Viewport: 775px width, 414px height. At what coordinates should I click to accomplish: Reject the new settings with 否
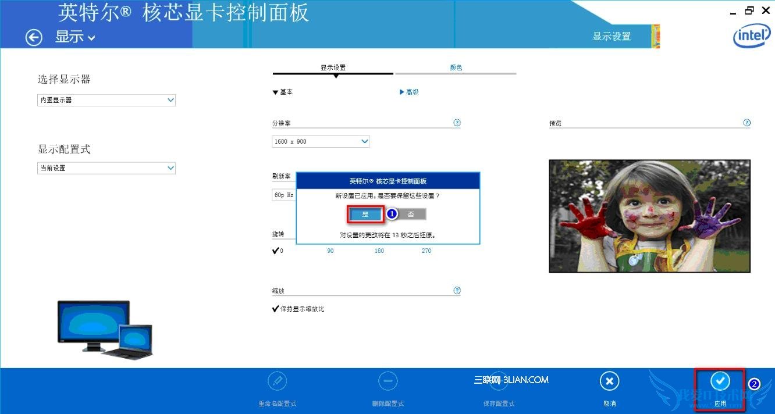tap(411, 215)
